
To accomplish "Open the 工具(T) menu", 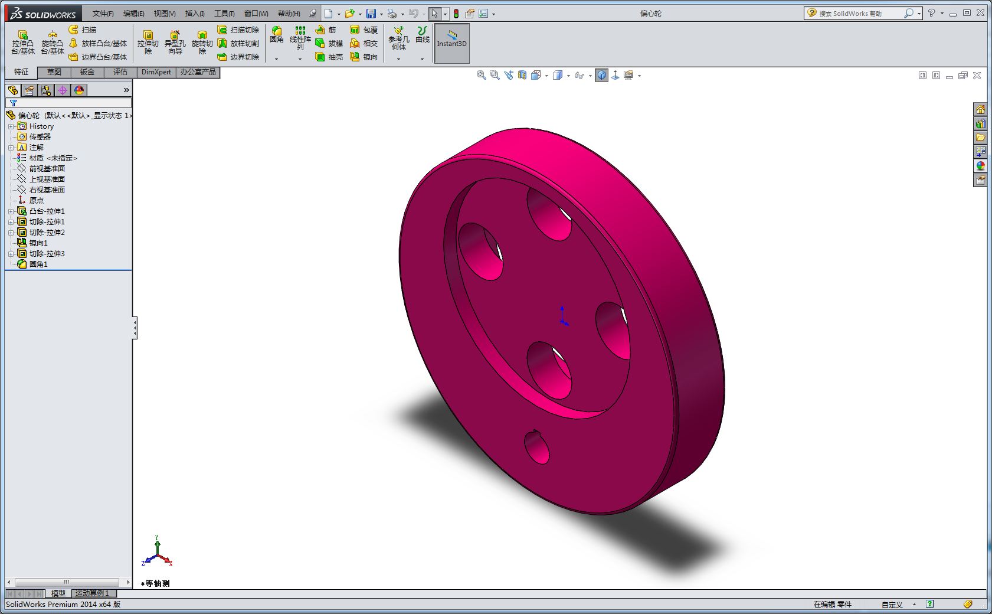I will click(224, 13).
